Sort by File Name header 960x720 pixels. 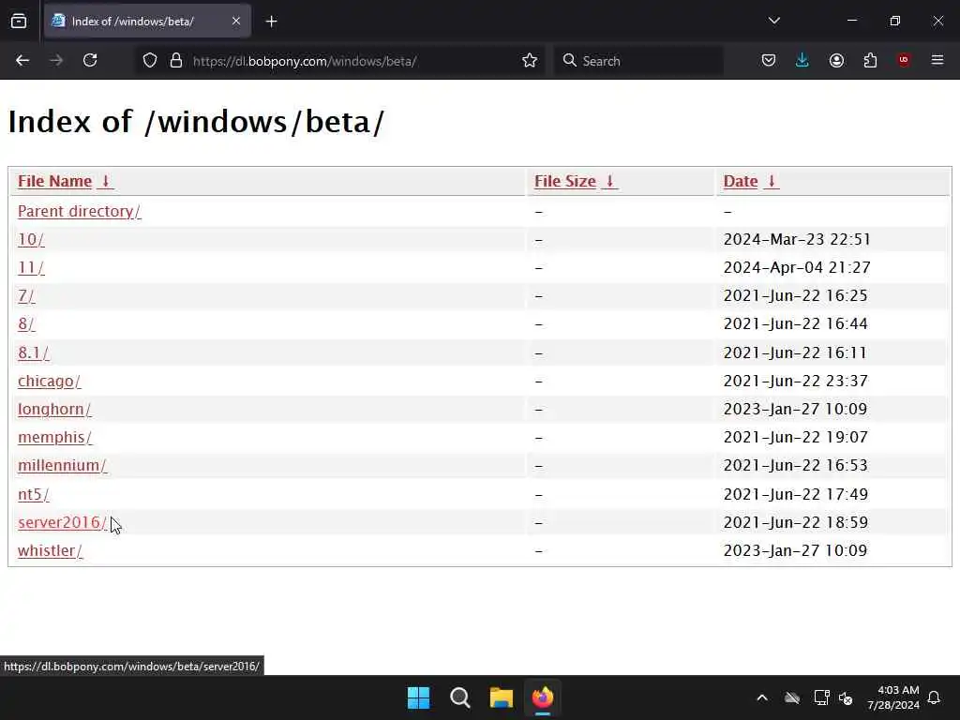pyautogui.click(x=54, y=181)
